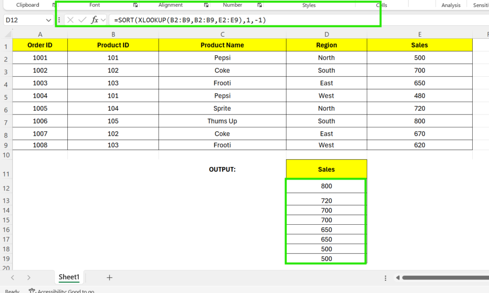Open the Number group dialog launcher
The height and width of the screenshot is (293, 489).
pyautogui.click(x=259, y=5)
